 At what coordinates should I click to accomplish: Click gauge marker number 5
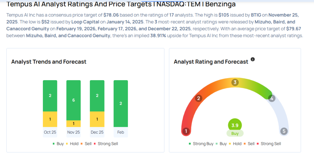point(284,131)
